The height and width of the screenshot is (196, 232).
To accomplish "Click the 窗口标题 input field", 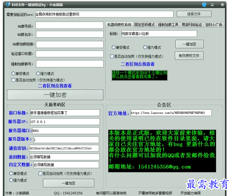I will pyautogui.click(x=65, y=113).
